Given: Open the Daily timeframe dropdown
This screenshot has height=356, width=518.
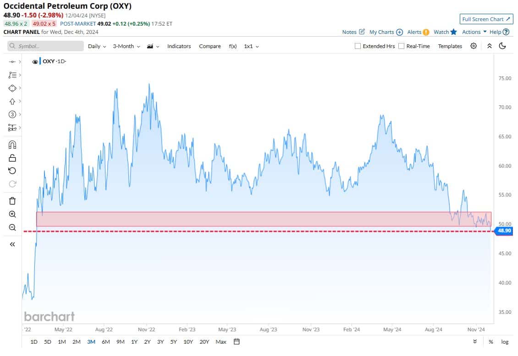Looking at the screenshot, I should (x=96, y=46).
